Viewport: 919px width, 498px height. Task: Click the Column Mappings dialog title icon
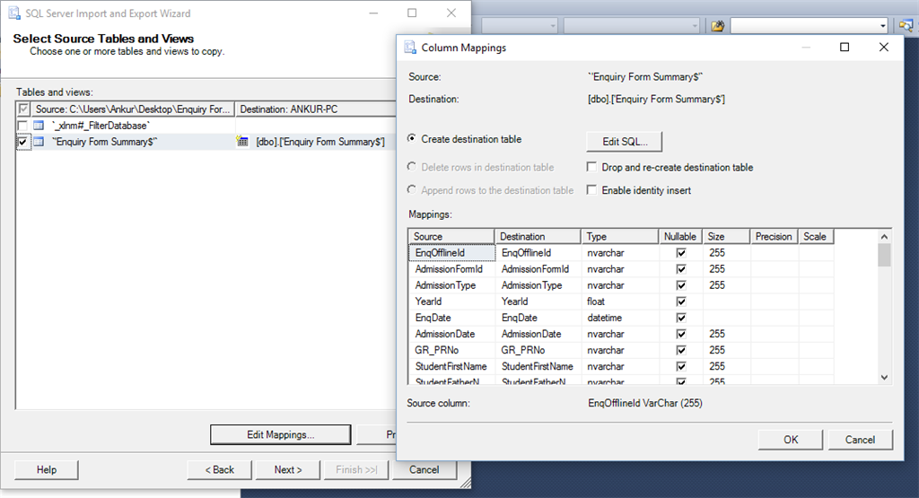(x=409, y=48)
